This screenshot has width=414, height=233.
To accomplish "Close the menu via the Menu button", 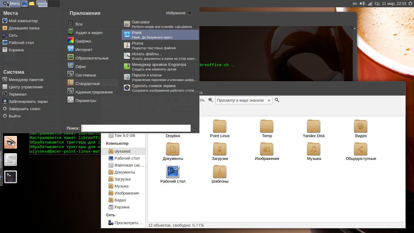I will point(11,4).
